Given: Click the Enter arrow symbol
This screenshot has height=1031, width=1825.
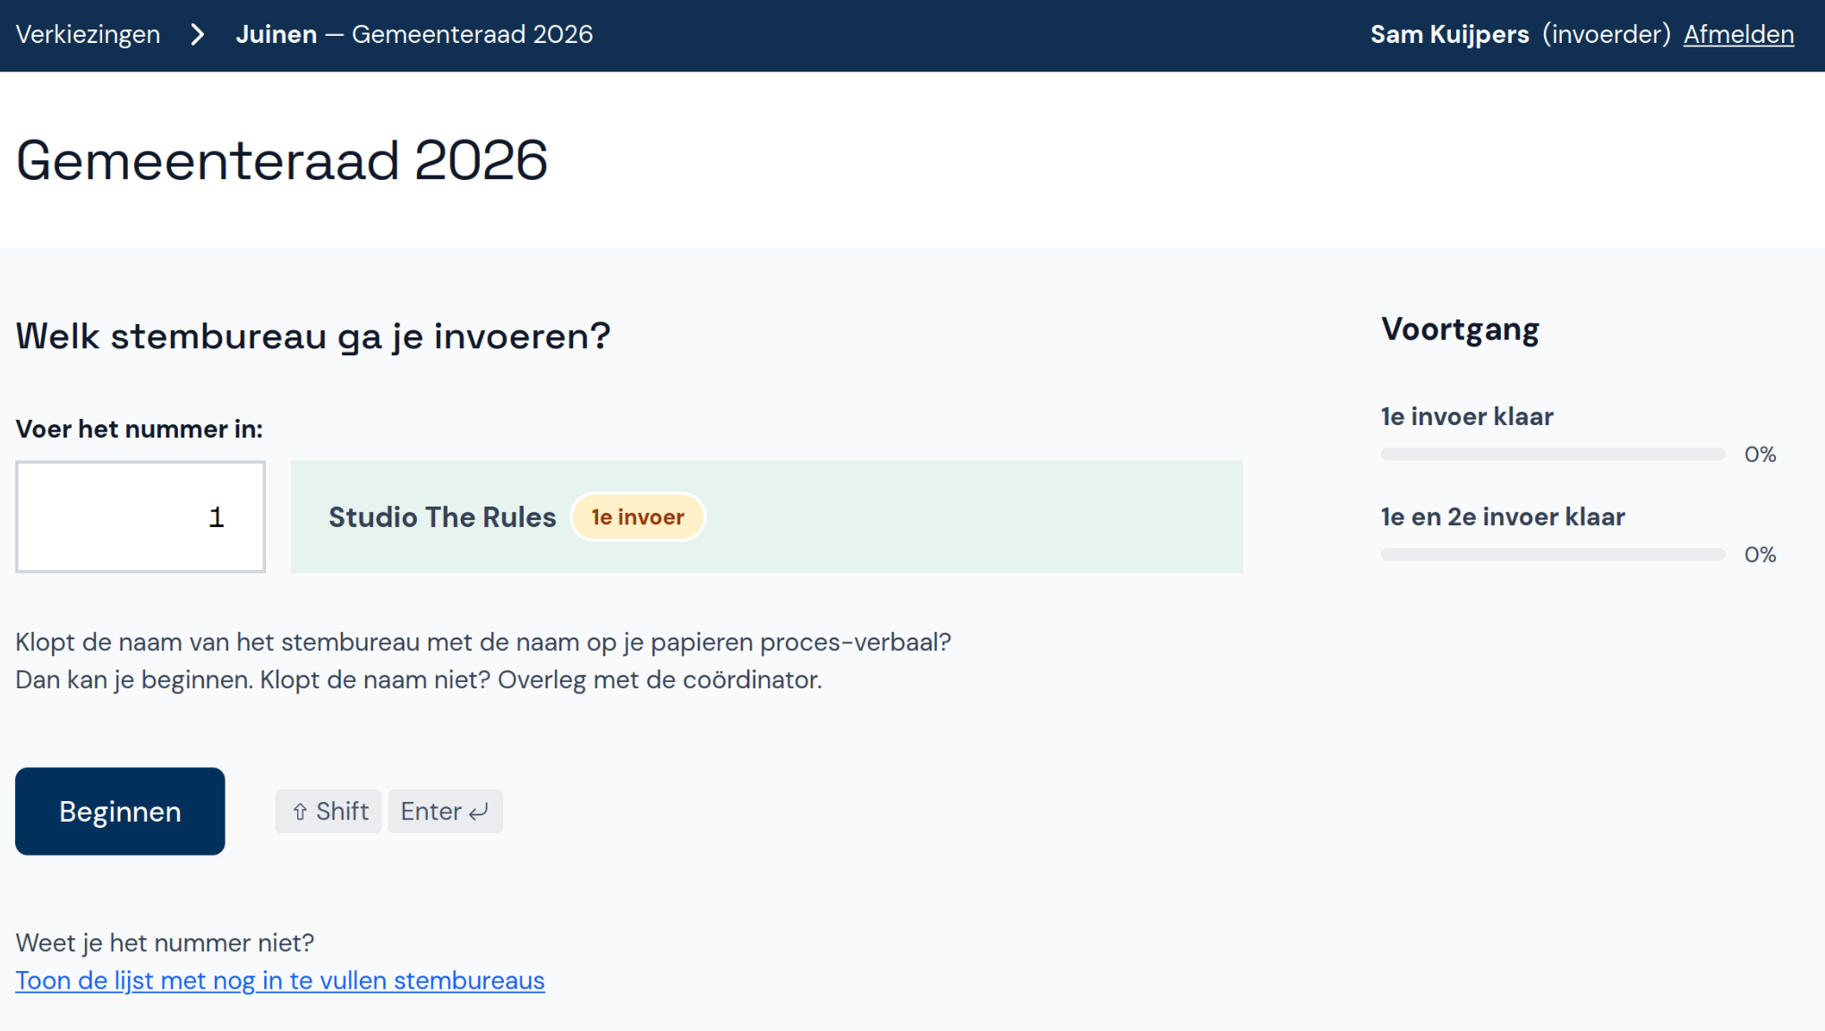Looking at the screenshot, I should coord(477,811).
